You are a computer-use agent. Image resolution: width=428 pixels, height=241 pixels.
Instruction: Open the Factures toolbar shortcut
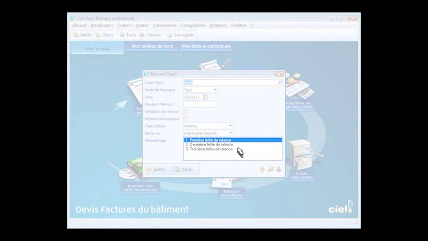point(150,35)
